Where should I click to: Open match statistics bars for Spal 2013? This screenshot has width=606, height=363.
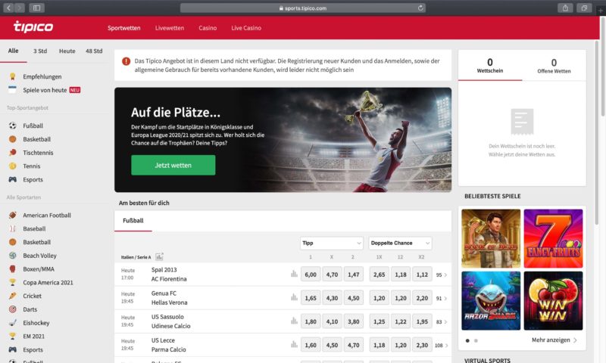(294, 274)
